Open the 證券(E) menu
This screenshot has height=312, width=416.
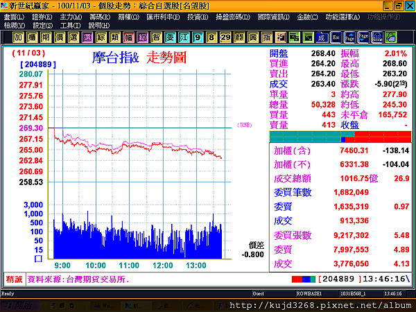pos(42,17)
